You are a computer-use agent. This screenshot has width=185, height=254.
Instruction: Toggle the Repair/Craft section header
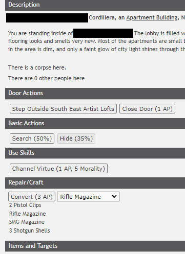tap(95, 183)
